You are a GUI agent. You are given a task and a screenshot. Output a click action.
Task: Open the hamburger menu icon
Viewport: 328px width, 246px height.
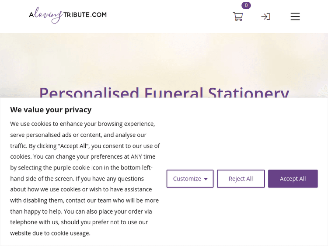pyautogui.click(x=295, y=17)
